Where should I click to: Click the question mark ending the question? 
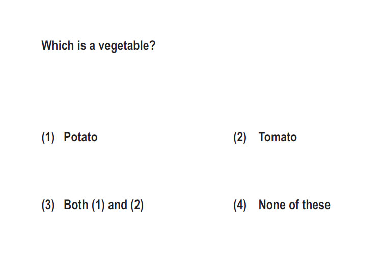click(x=152, y=45)
